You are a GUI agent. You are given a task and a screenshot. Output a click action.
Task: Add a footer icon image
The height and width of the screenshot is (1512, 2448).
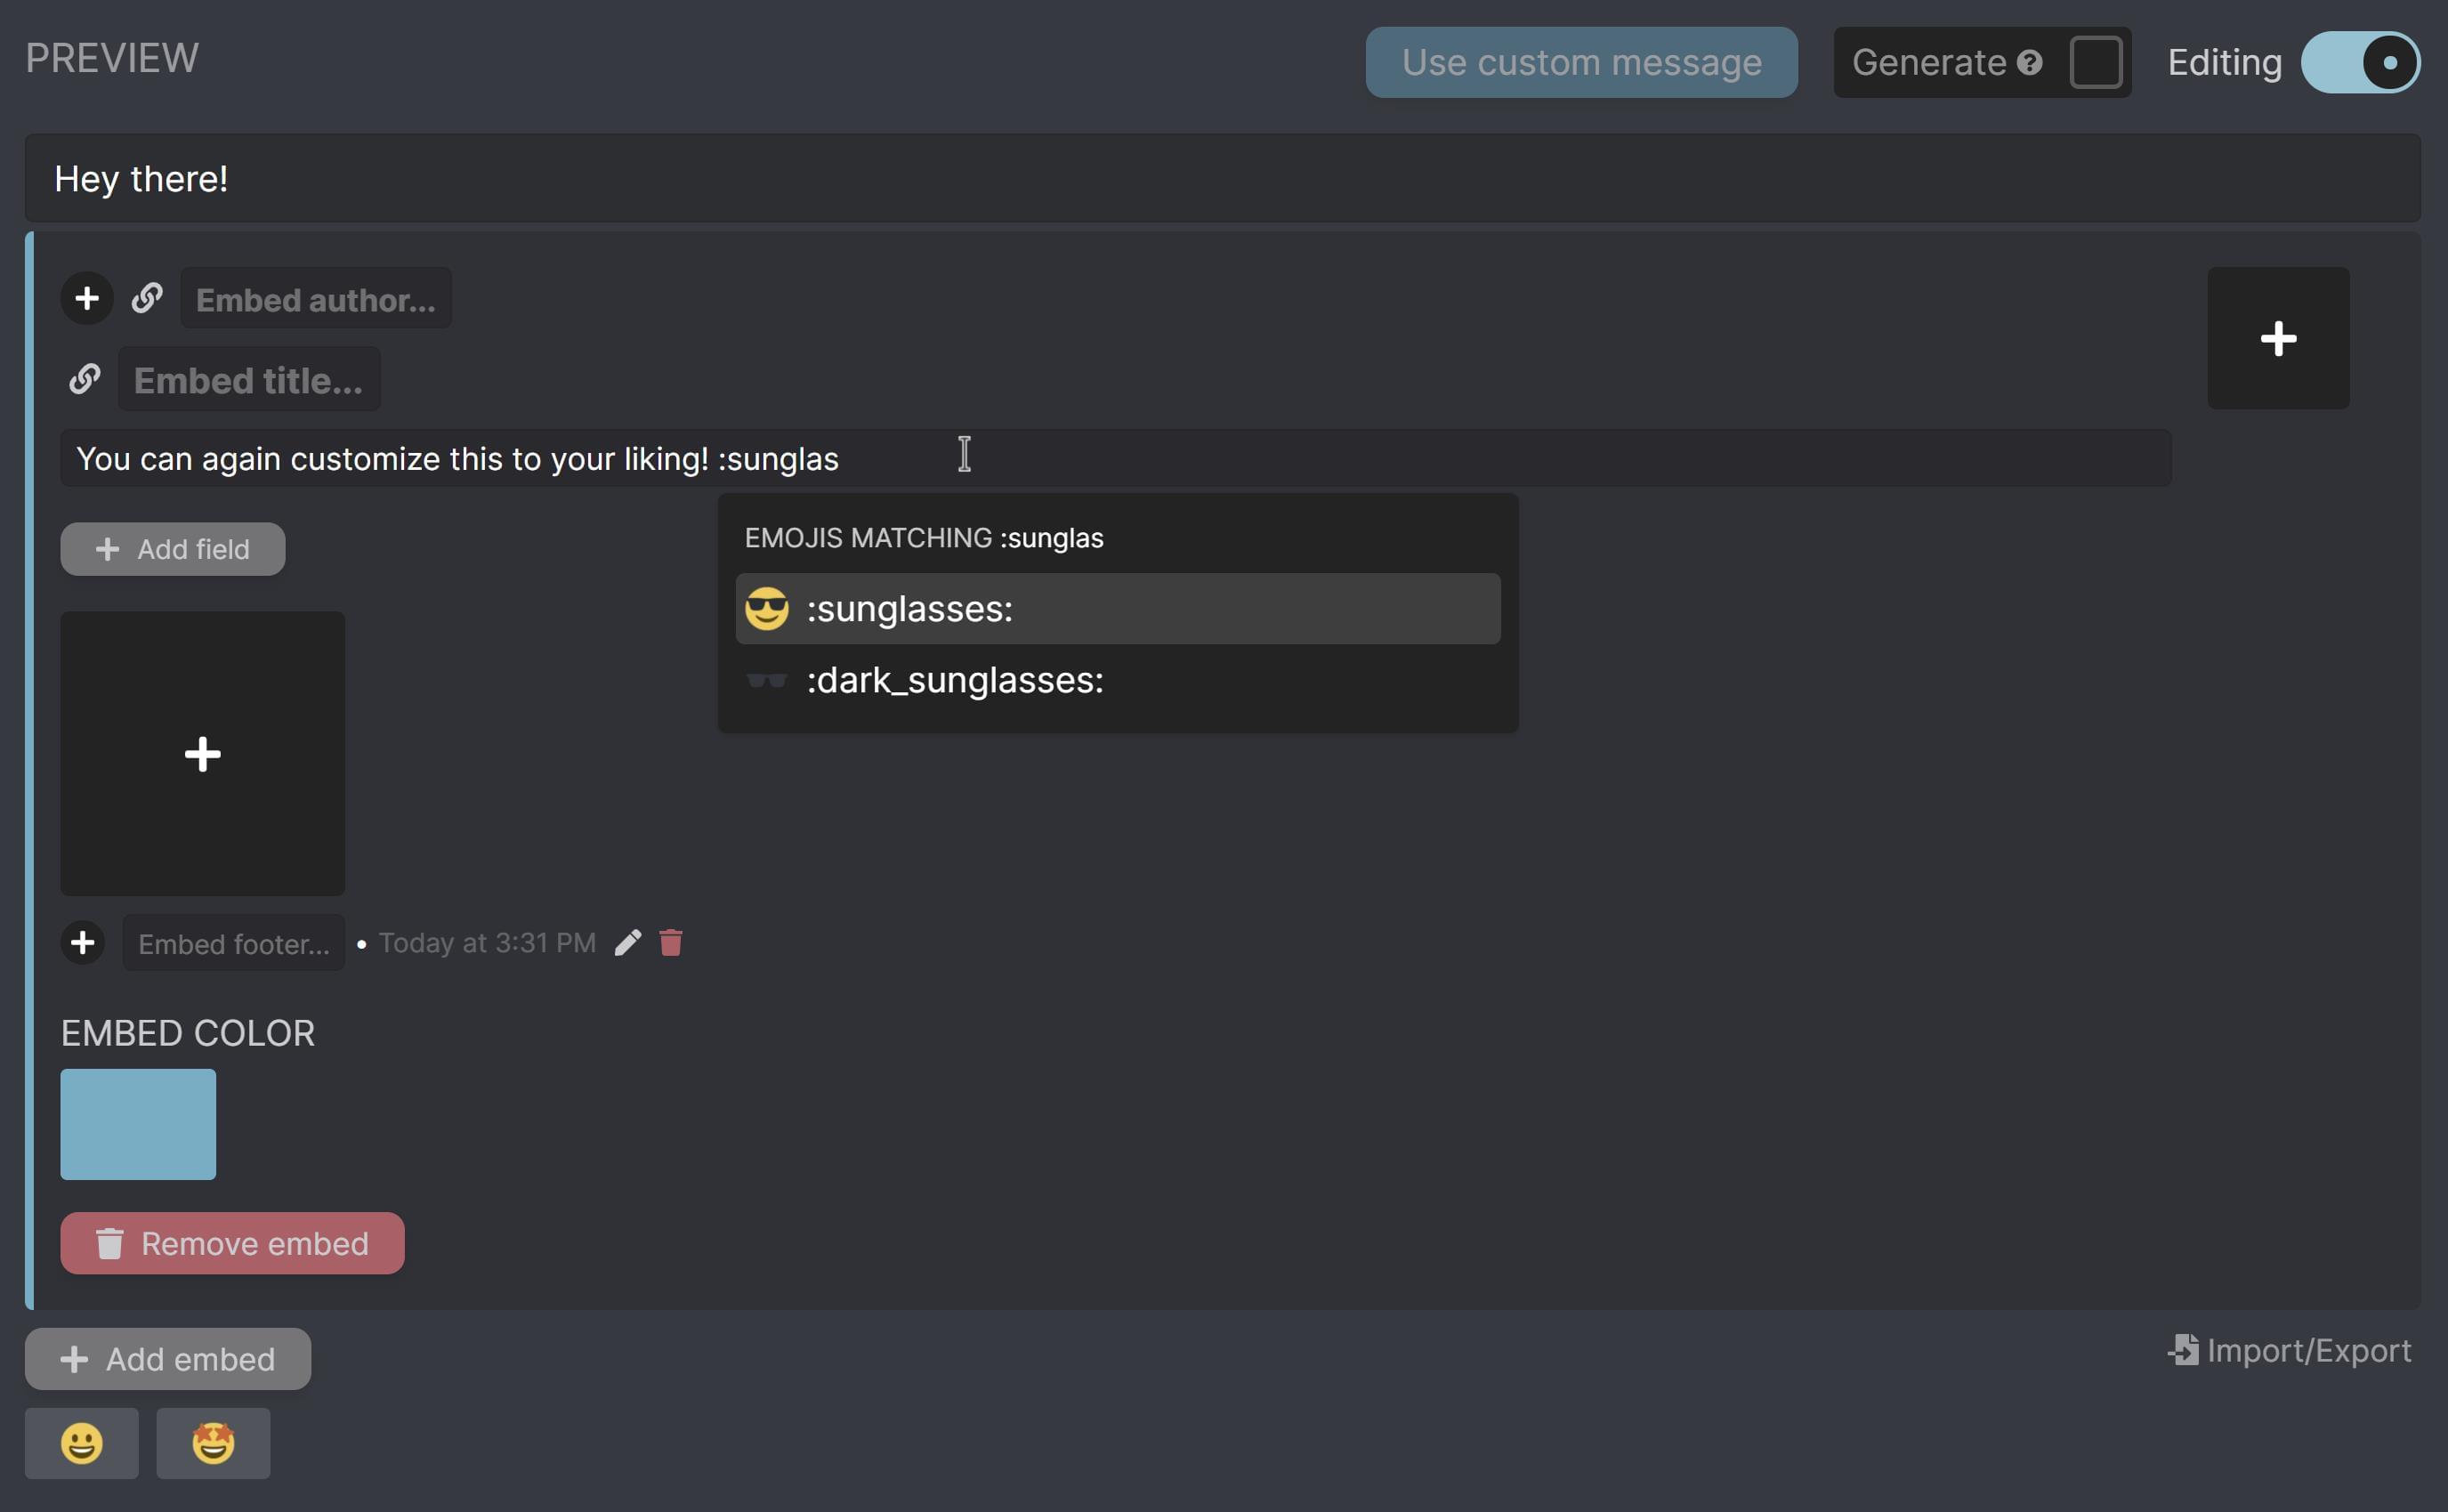point(83,942)
